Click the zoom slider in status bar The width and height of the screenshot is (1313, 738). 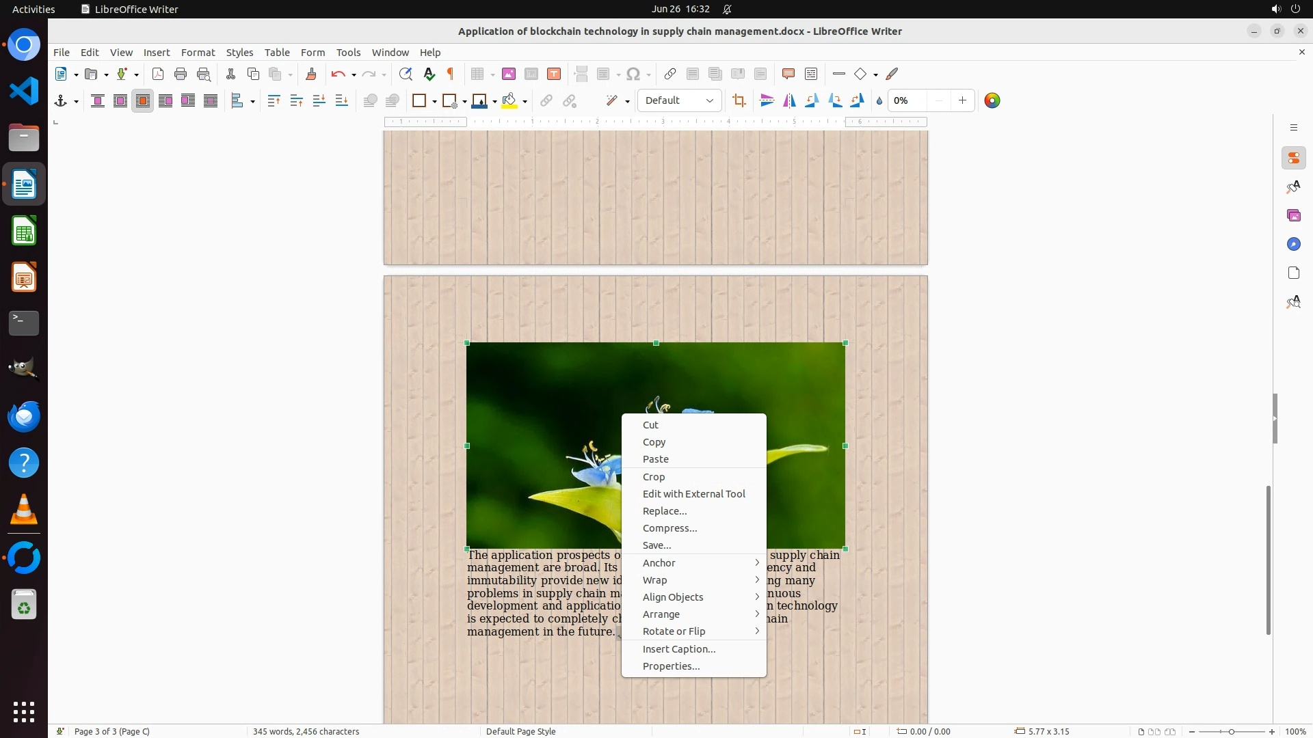click(1231, 732)
